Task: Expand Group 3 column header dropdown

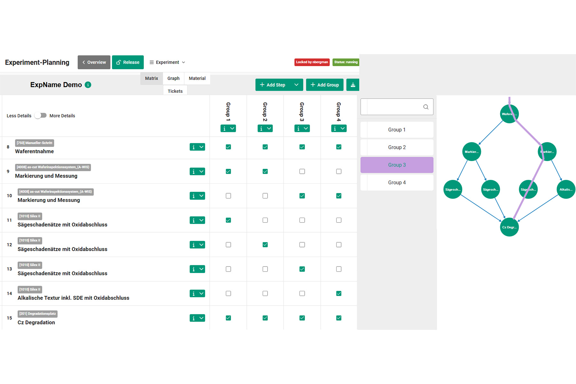Action: 306,128
